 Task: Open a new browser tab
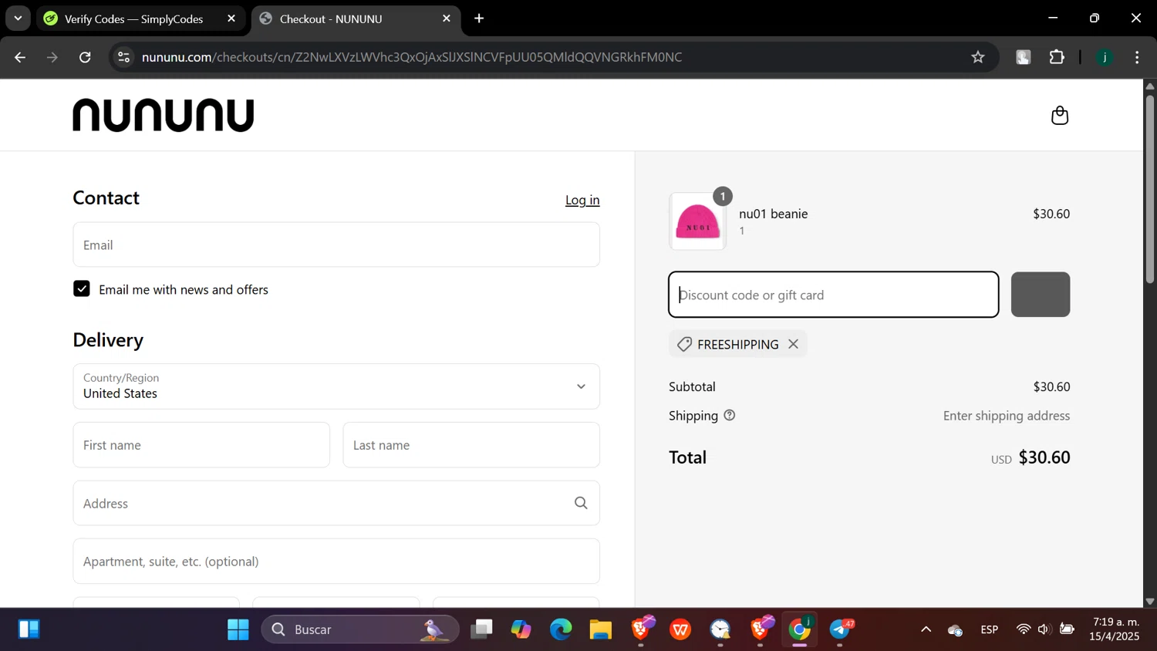479,19
